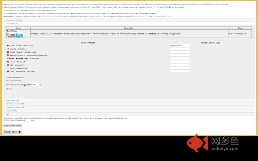The image size is (258, 161).
Task: Click the Japan Amazon.co.jp affiliate code field
Action: (x=180, y=68)
